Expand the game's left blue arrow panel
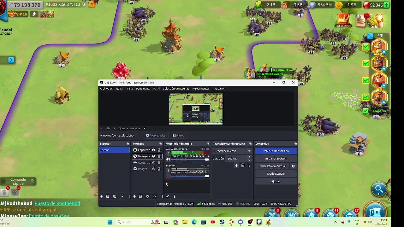Image resolution: width=404 pixels, height=227 pixels. tap(11, 60)
